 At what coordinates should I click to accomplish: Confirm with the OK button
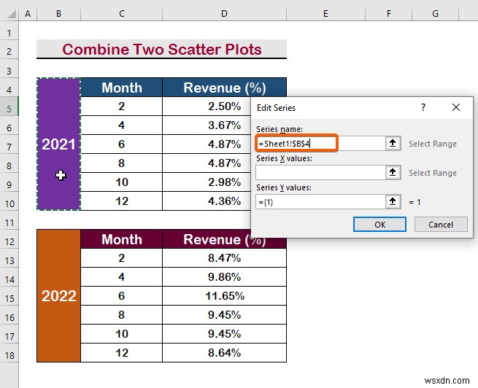(379, 225)
